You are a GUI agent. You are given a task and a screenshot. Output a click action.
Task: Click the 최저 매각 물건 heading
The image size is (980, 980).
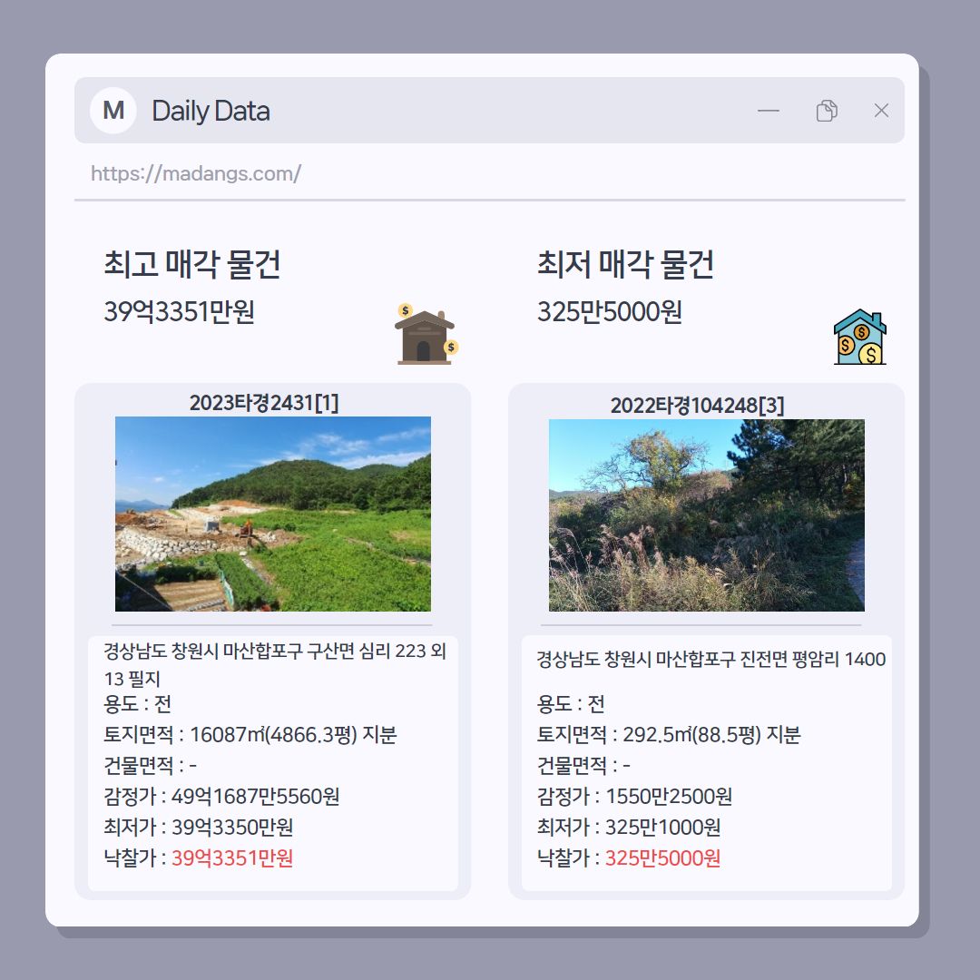(x=625, y=264)
